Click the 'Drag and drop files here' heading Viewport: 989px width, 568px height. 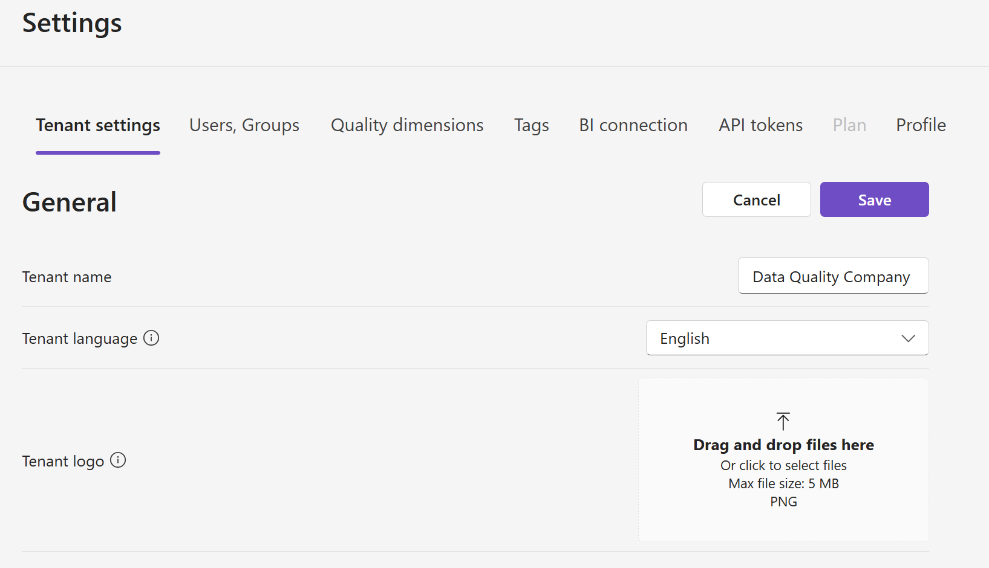click(x=783, y=445)
